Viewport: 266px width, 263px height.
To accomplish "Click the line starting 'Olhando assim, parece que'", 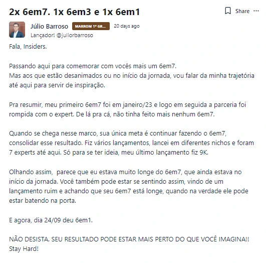I will click(125, 172).
